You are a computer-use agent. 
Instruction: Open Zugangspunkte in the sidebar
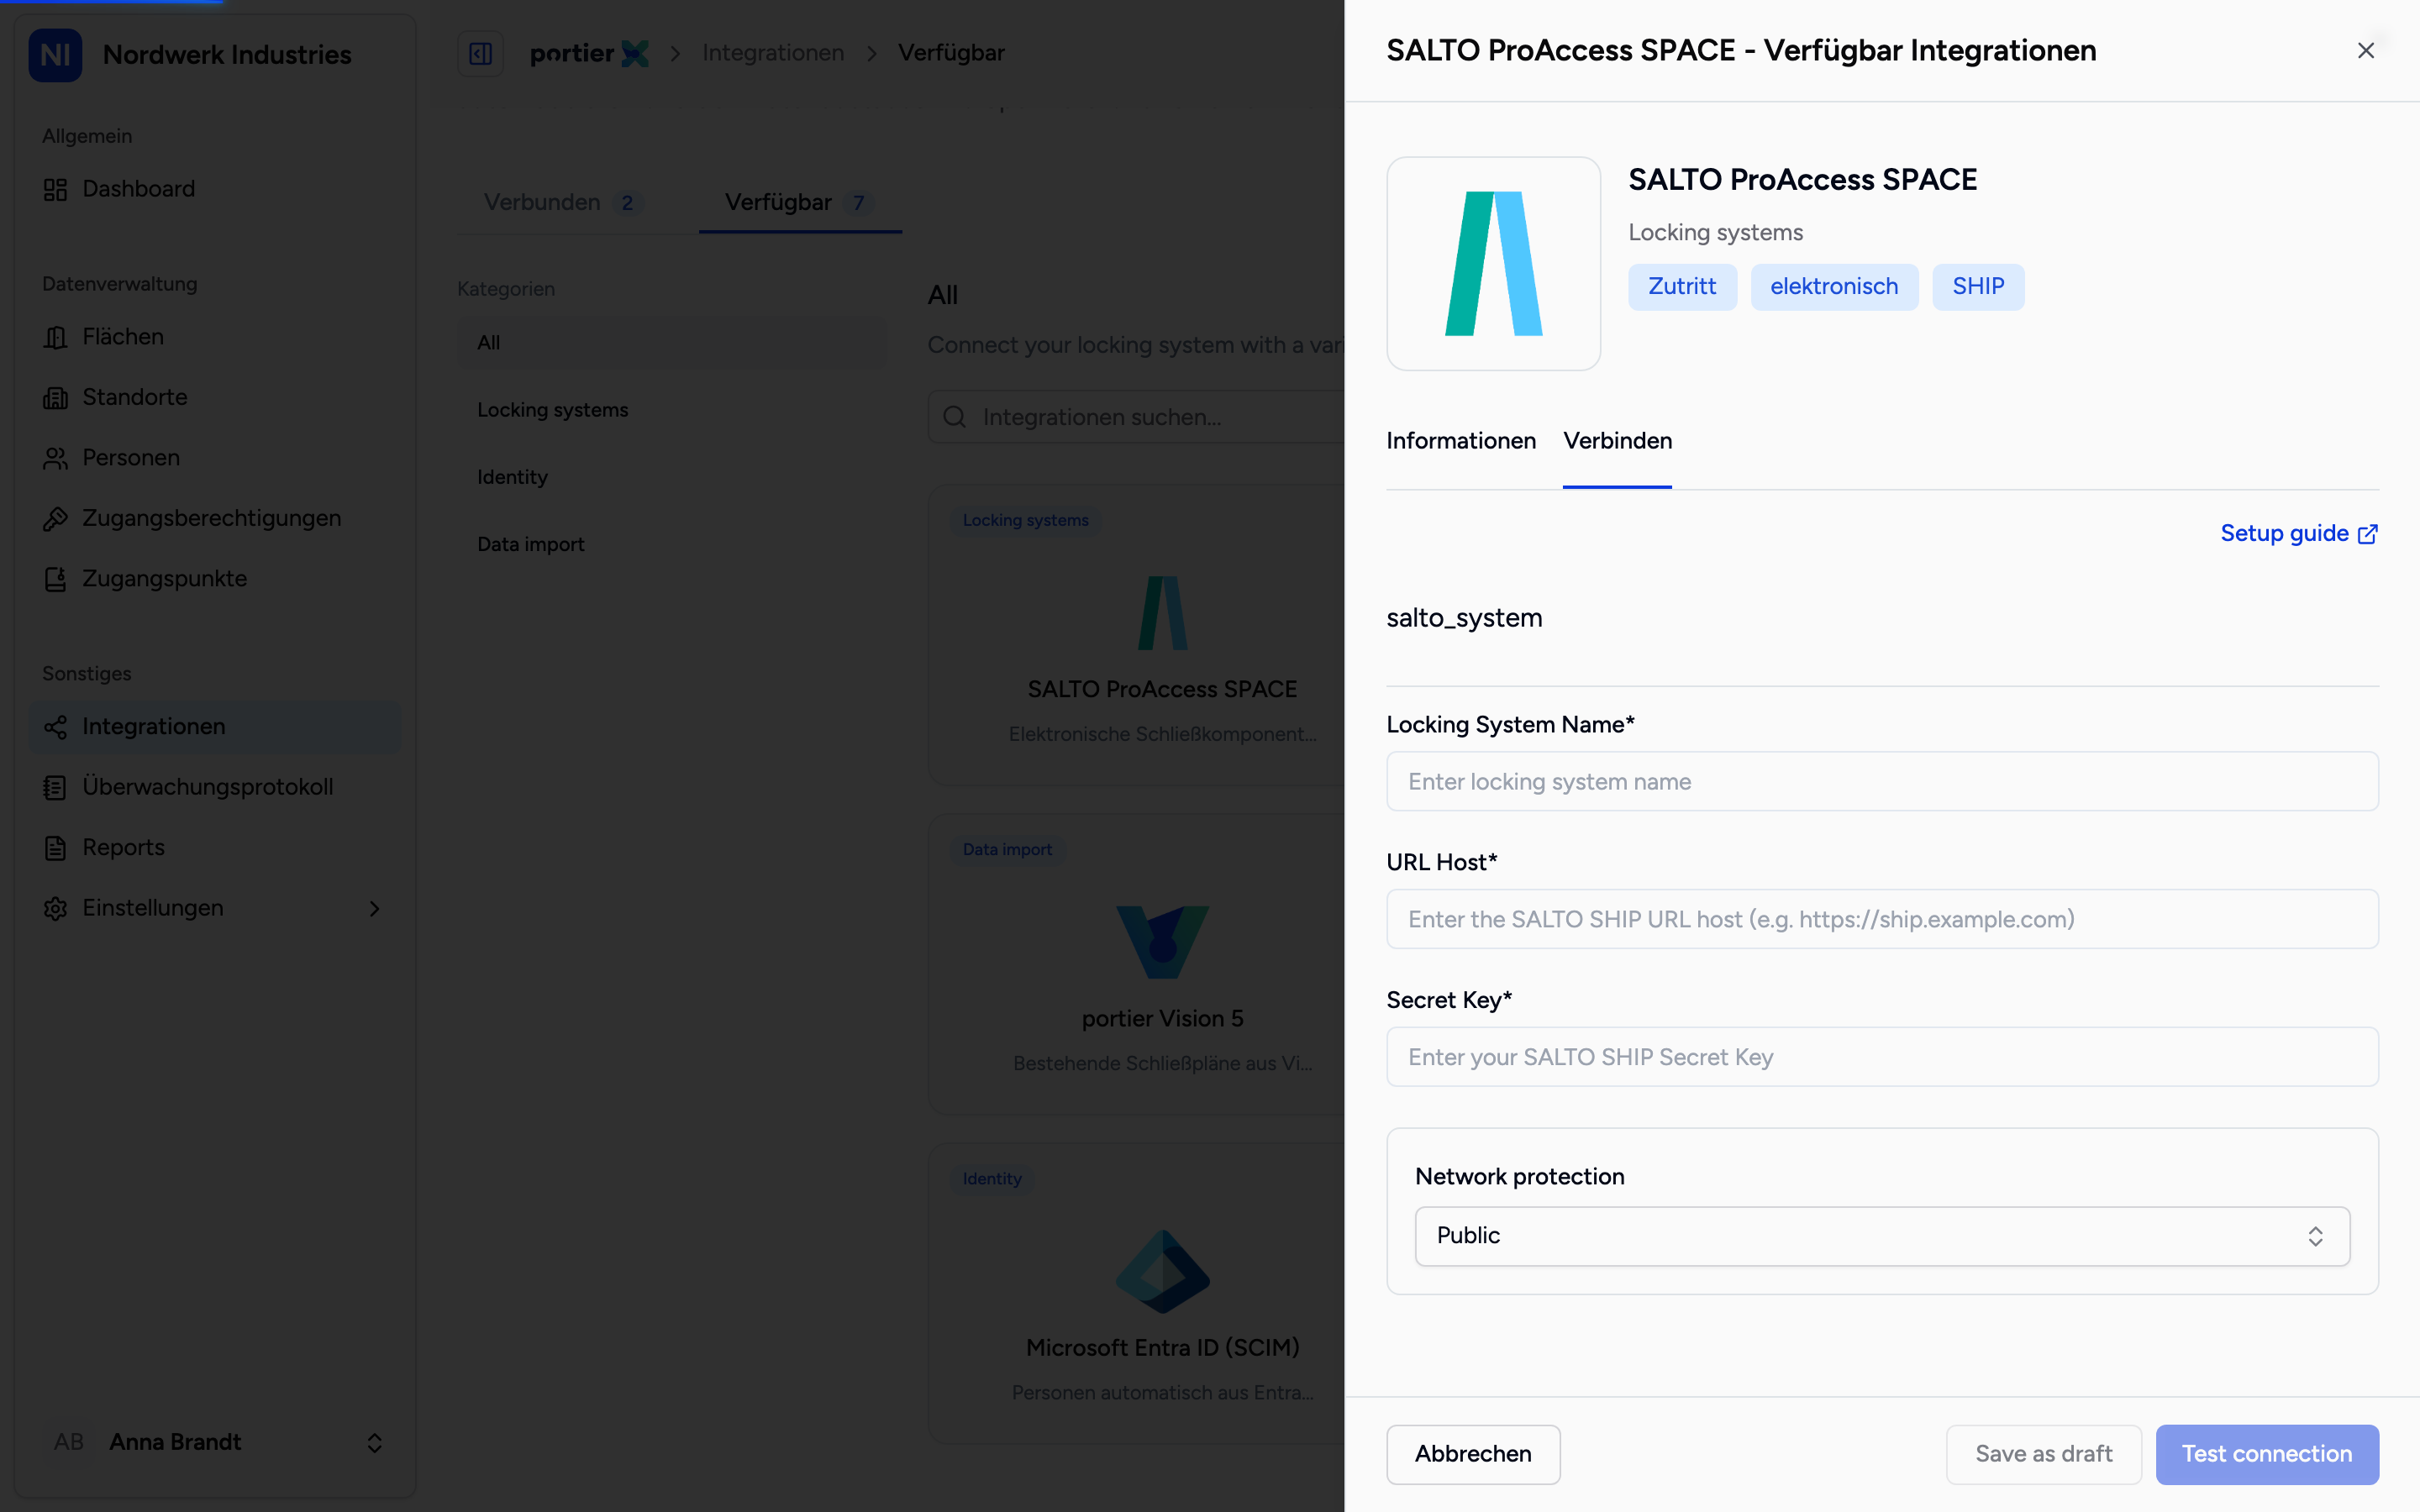pos(215,579)
